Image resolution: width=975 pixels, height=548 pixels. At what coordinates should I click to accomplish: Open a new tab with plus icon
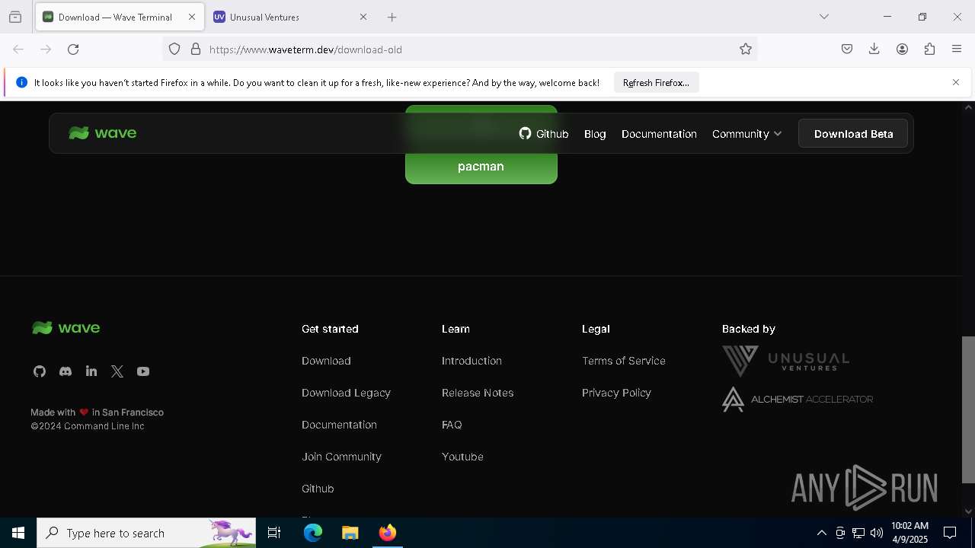(392, 17)
